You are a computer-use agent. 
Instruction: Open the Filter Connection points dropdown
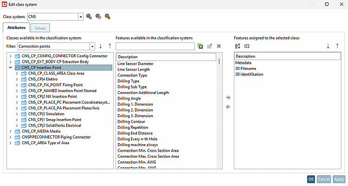tap(93, 46)
